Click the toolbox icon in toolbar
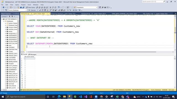The height and width of the screenshot is (99, 177). 105,7
